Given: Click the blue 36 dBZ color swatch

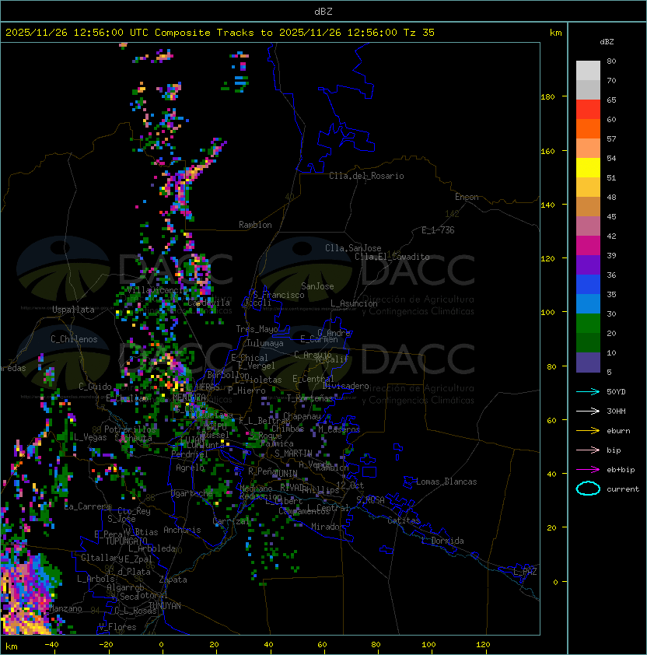Looking at the screenshot, I should (588, 285).
